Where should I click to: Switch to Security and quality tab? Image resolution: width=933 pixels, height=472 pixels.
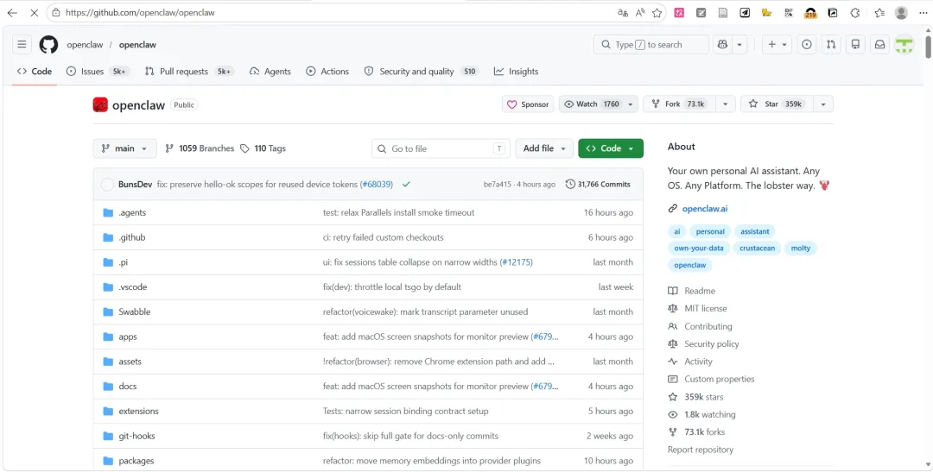click(422, 72)
